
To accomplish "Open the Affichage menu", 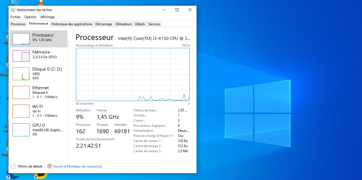I will 48,17.
